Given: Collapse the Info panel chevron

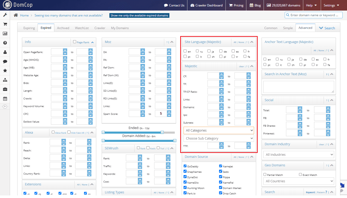Looking at the screenshot, I should 92,42.
